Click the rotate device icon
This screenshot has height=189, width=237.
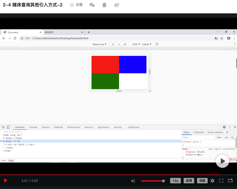coord(157,44)
